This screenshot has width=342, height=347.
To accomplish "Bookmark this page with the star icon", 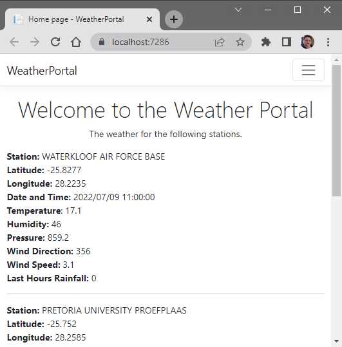I will pyautogui.click(x=240, y=42).
